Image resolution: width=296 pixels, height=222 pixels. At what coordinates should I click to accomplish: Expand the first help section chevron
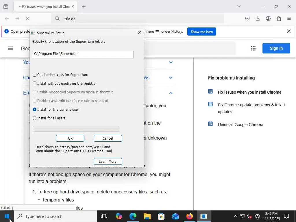[171, 62]
